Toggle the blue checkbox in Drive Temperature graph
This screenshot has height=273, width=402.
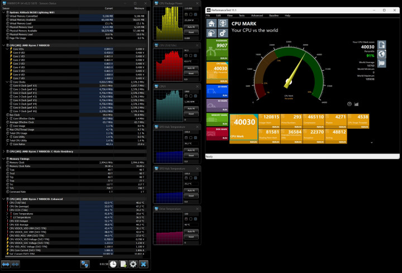(x=195, y=219)
